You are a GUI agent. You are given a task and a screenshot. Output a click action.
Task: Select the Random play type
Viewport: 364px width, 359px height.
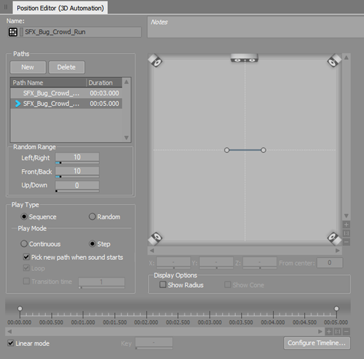(92, 216)
